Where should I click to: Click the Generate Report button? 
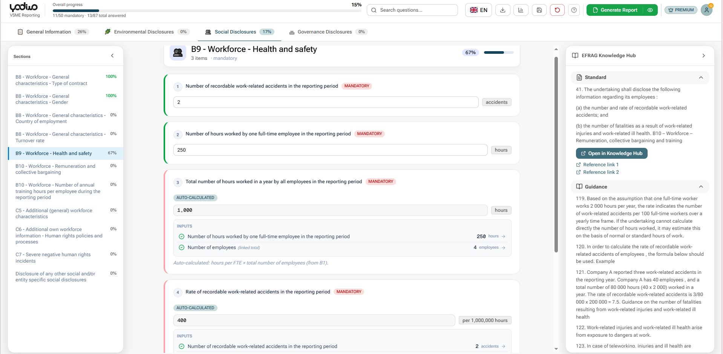(615, 10)
